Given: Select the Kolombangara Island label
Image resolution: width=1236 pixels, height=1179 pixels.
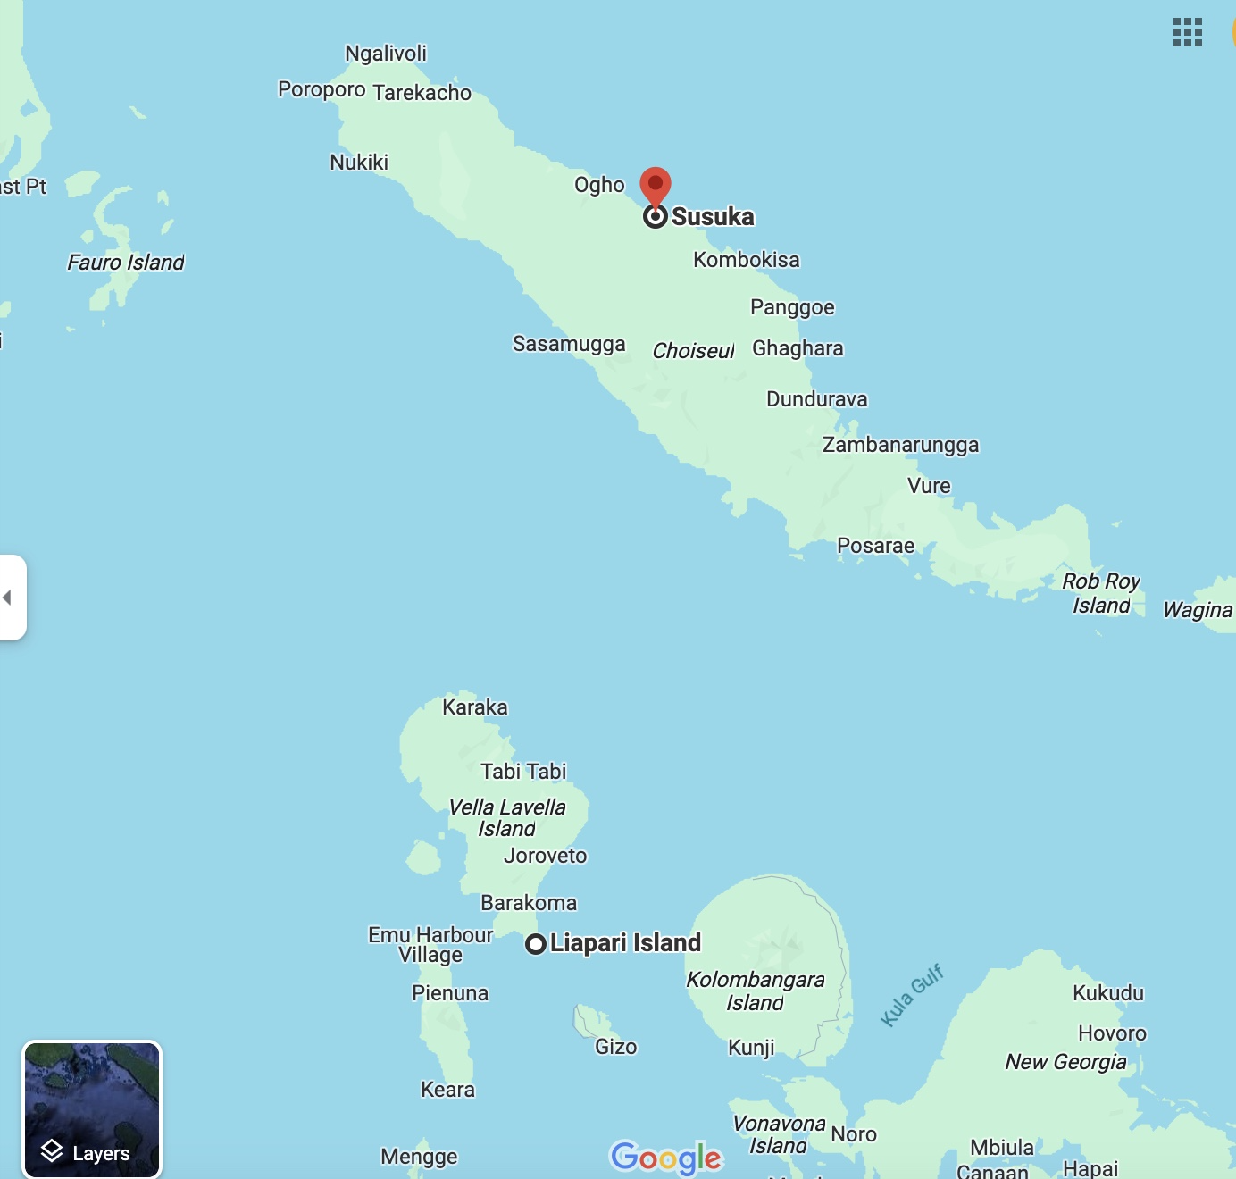Looking at the screenshot, I should pos(755,991).
